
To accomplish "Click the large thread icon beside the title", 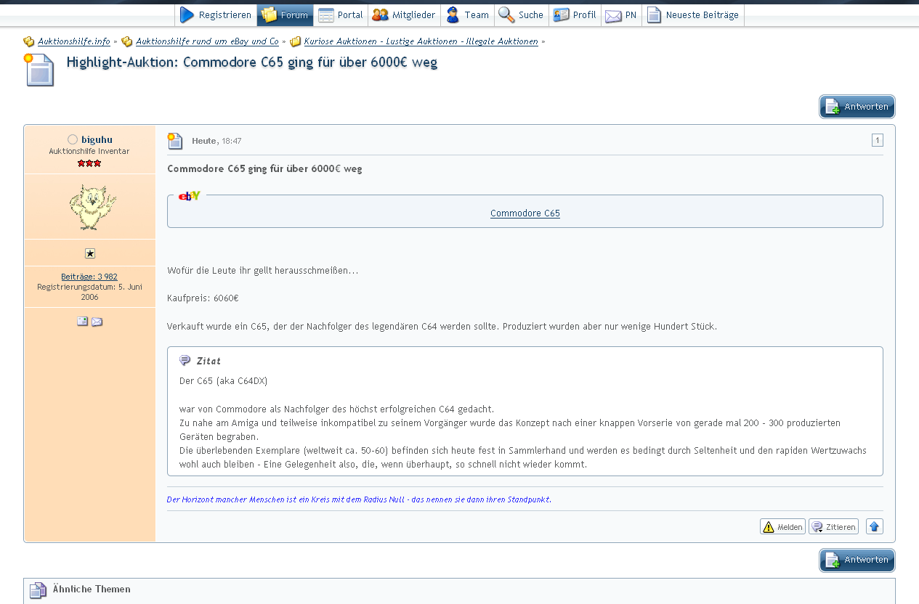I will tap(39, 70).
